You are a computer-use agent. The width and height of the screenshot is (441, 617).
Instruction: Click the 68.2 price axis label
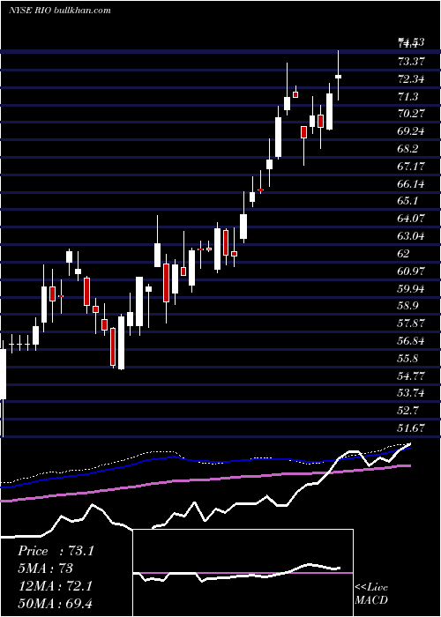408,149
